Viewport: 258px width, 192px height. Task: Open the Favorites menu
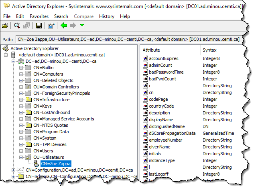click(39, 16)
